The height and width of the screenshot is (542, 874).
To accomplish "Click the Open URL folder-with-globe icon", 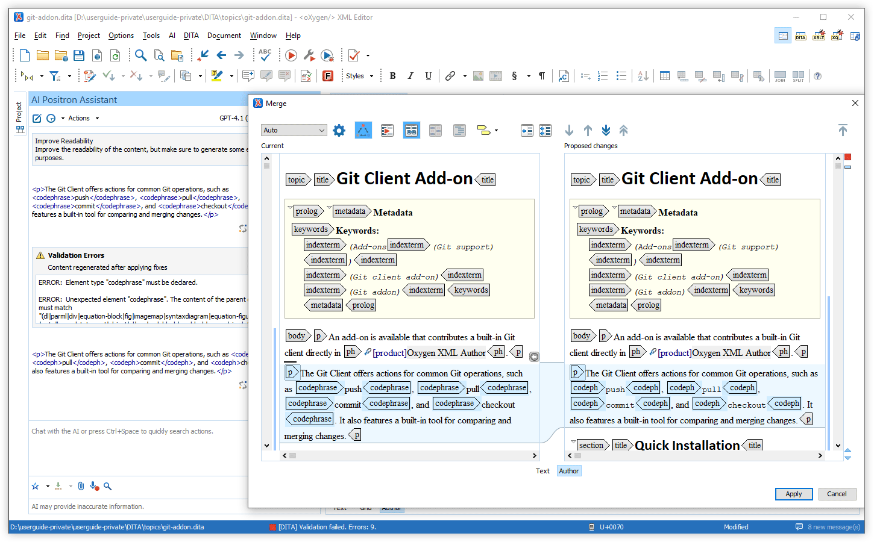I will coord(61,55).
